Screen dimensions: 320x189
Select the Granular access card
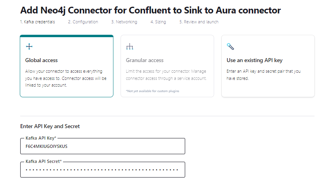[167, 66]
